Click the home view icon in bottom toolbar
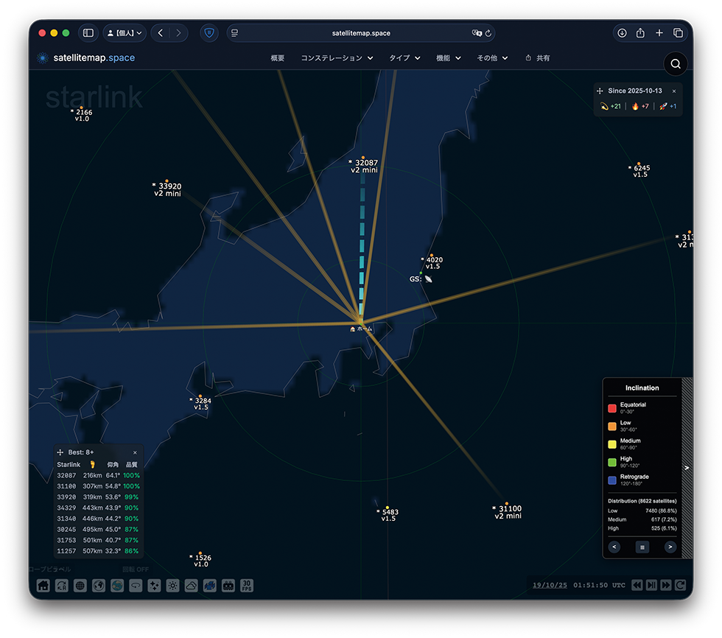722x638 pixels. [43, 586]
